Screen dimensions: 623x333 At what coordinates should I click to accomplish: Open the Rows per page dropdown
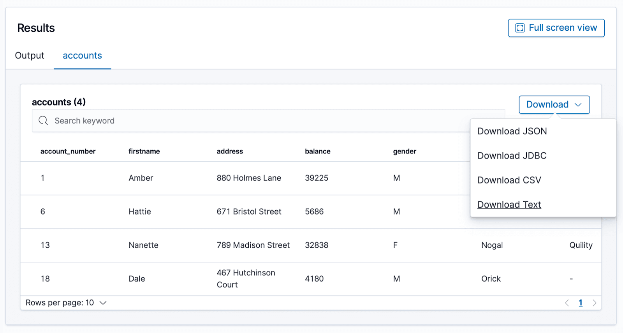(x=66, y=303)
